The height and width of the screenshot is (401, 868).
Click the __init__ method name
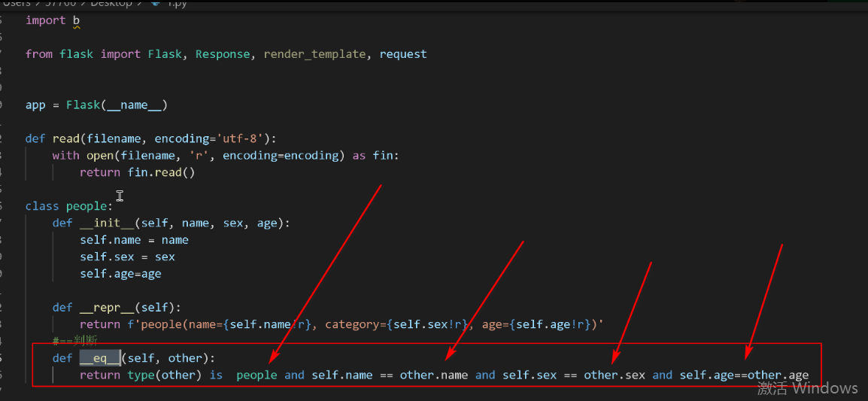point(107,223)
